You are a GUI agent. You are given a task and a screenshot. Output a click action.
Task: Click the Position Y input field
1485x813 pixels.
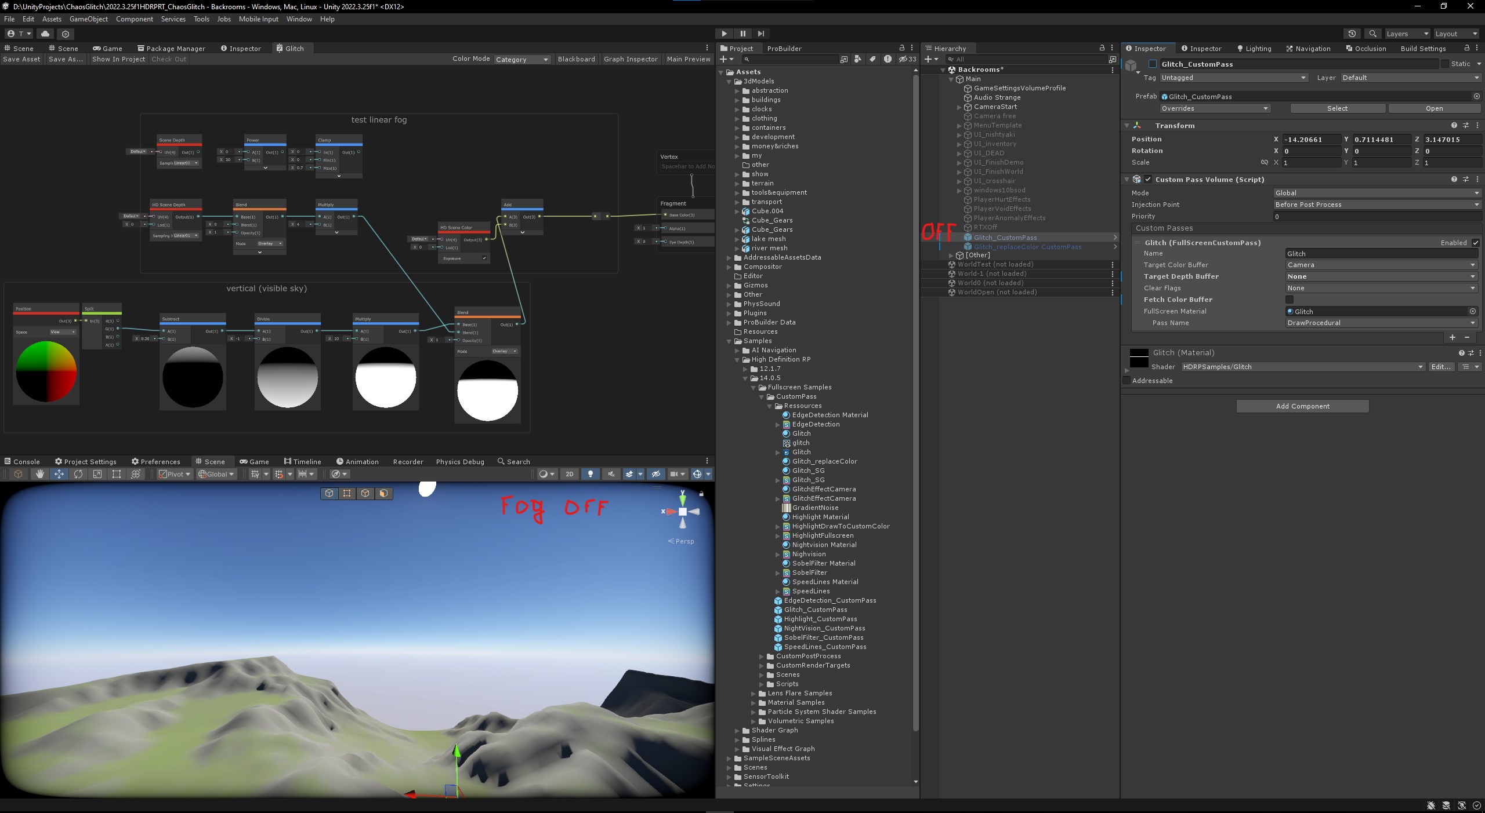click(1381, 140)
